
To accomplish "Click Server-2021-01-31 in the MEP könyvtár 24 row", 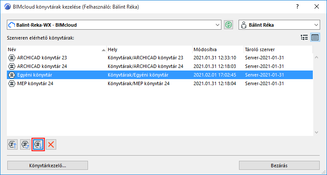I will 264,83.
